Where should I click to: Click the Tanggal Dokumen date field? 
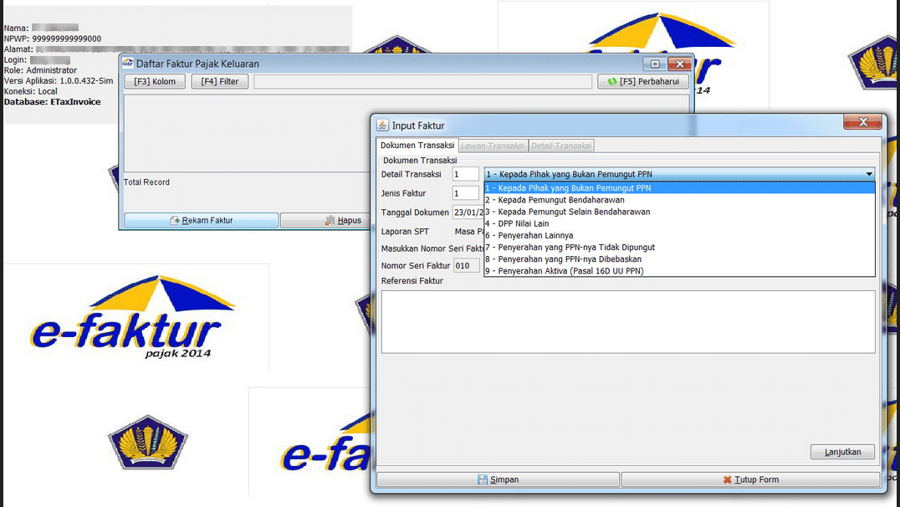[468, 213]
